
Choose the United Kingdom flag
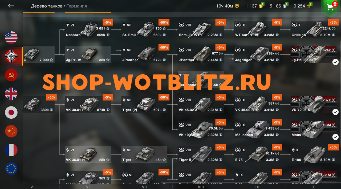(x=11, y=94)
